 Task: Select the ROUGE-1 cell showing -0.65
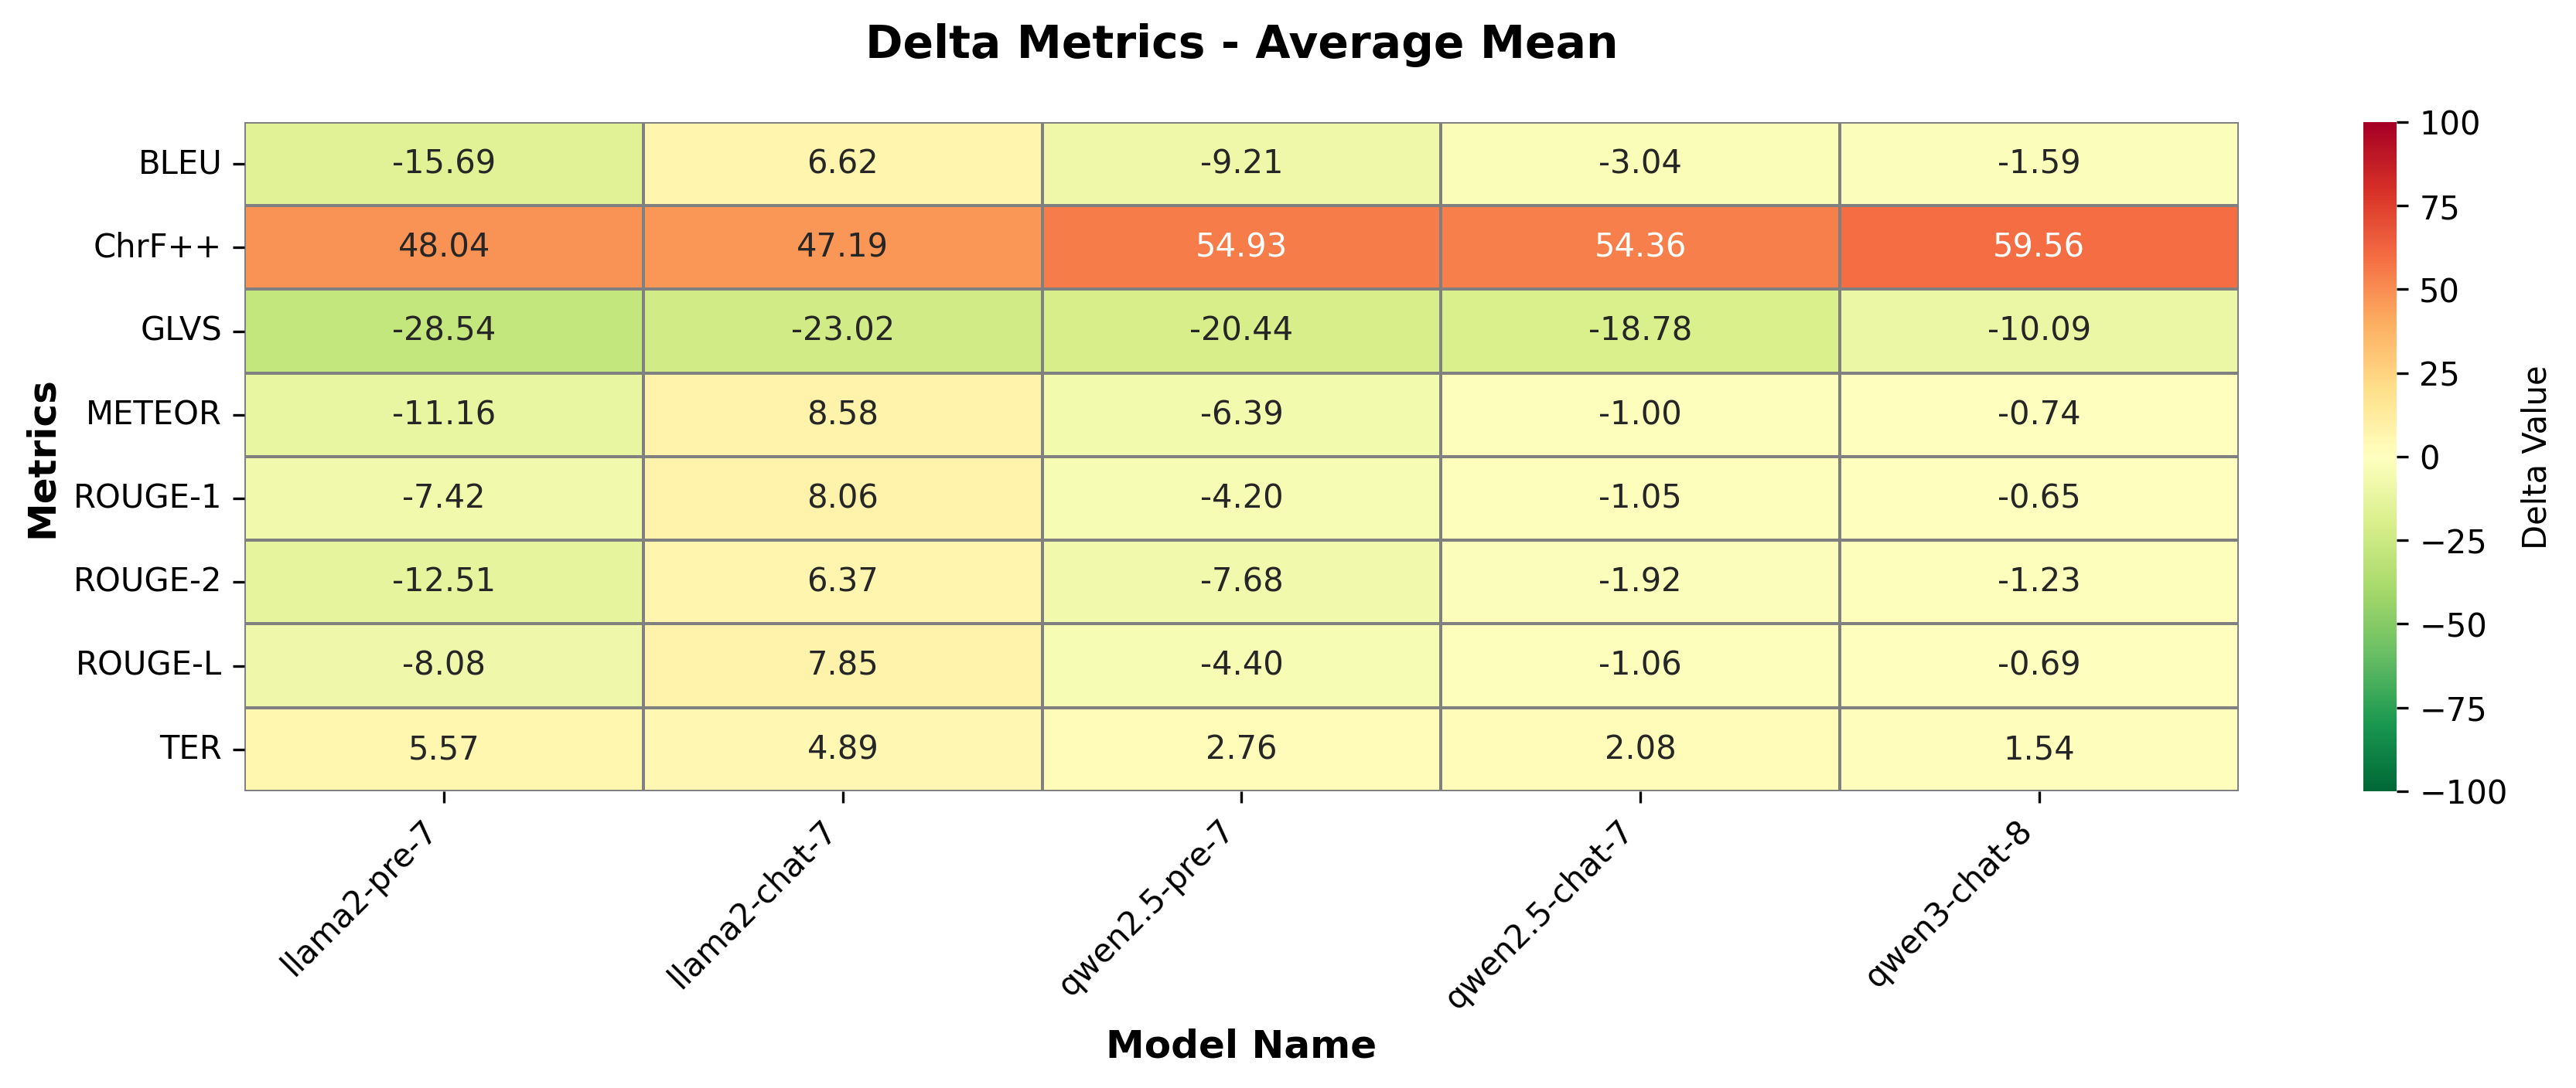click(2038, 497)
